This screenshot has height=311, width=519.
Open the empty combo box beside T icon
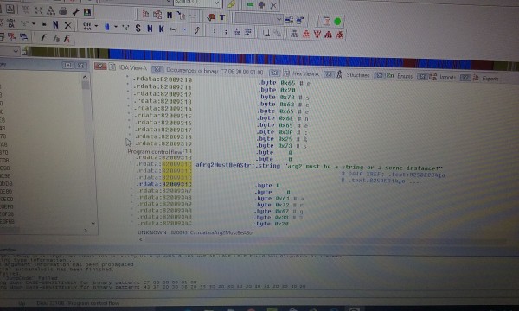click(x=259, y=19)
